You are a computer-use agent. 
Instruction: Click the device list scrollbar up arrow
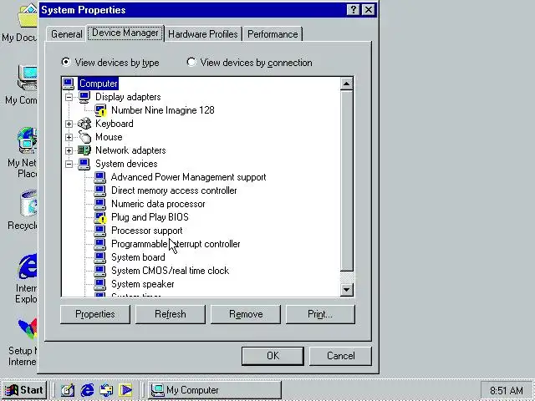pyautogui.click(x=346, y=84)
